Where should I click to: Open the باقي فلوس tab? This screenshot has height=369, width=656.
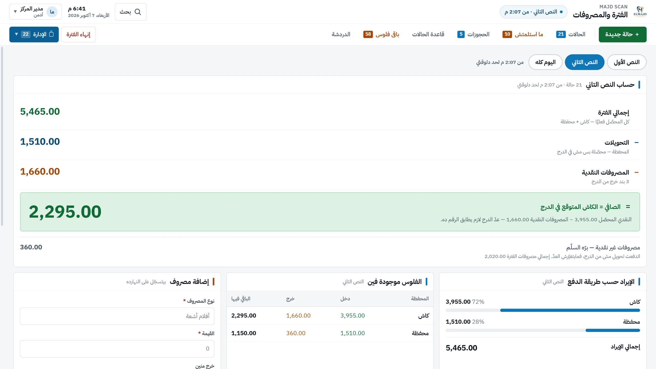(x=381, y=34)
